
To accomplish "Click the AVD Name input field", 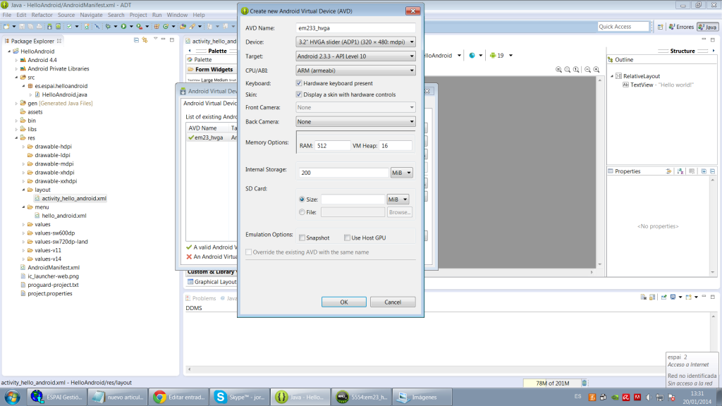I will 356,28.
